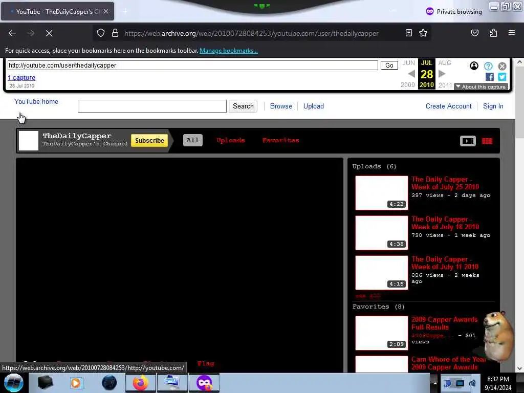Open Wayback user account icon
524x393 pixels.
pyautogui.click(x=474, y=66)
